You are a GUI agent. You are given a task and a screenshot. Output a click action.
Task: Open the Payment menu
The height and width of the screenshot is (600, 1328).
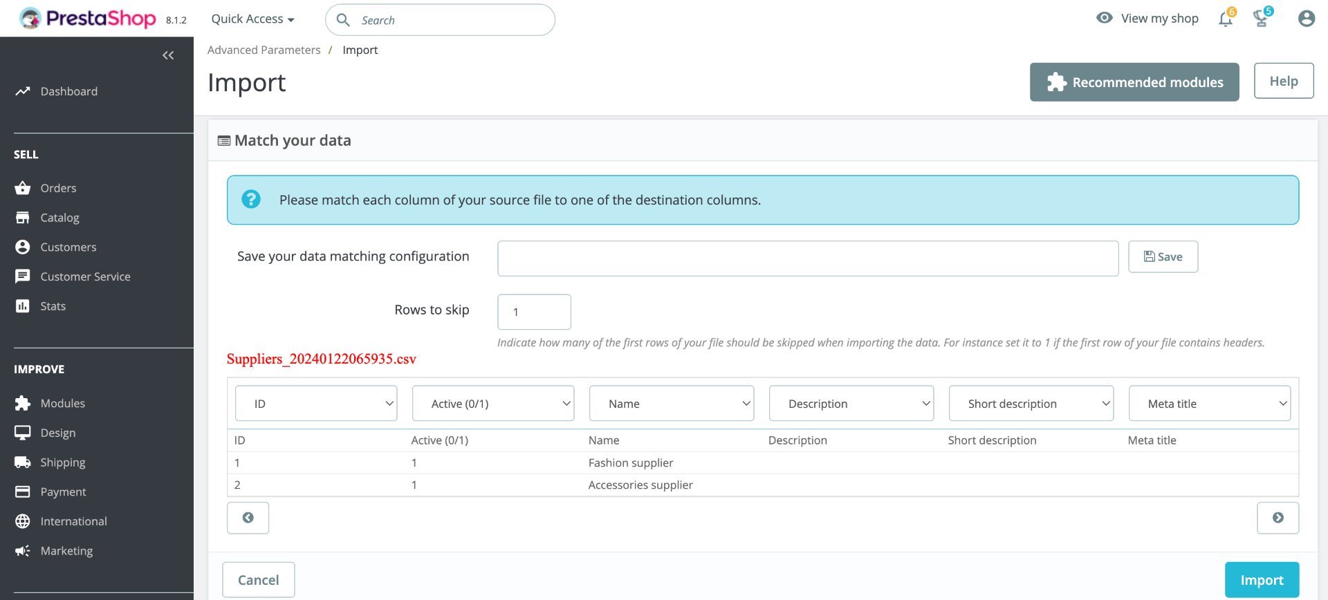pyautogui.click(x=64, y=491)
